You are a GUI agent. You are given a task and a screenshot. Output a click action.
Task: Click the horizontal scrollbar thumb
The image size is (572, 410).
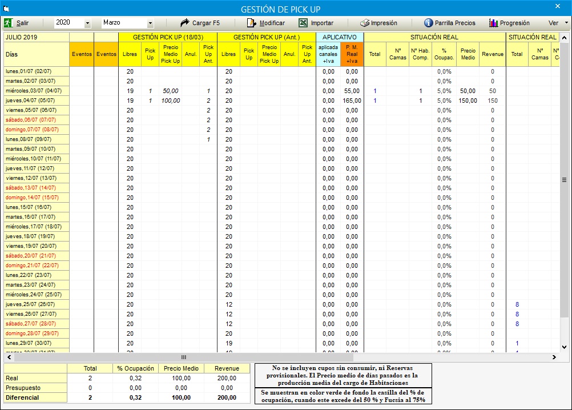click(x=183, y=357)
